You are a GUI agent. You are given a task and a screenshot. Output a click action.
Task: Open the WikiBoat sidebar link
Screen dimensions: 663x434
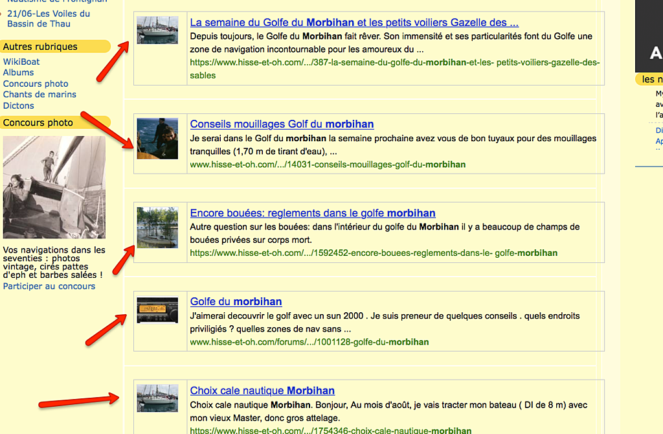click(21, 62)
